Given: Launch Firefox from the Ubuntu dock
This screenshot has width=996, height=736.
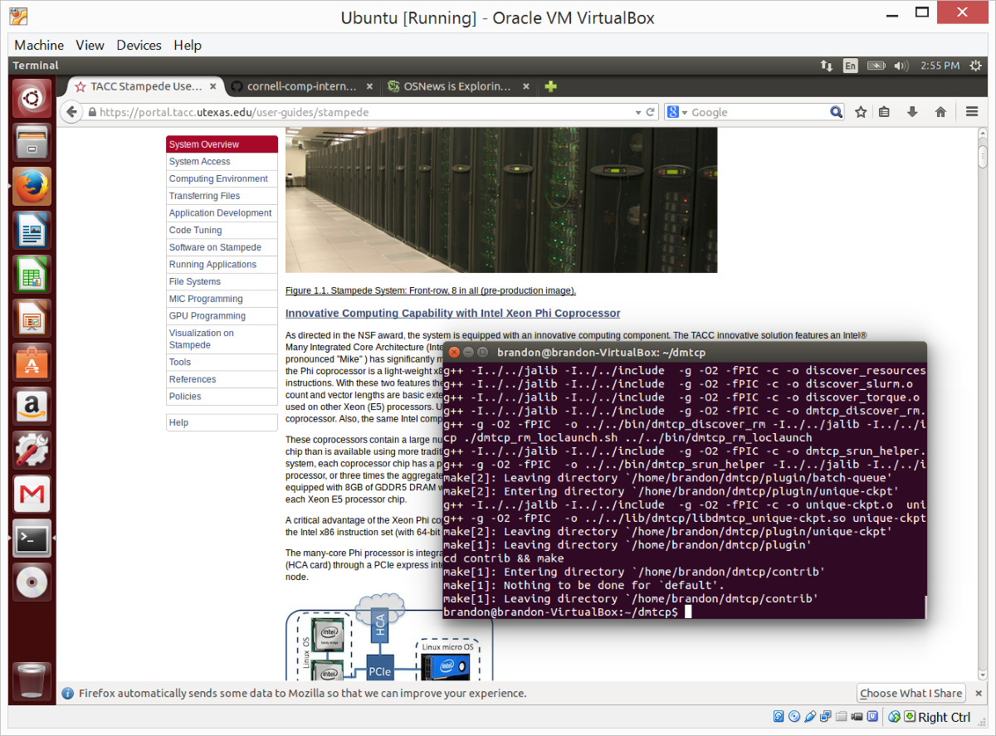Looking at the screenshot, I should 32,187.
